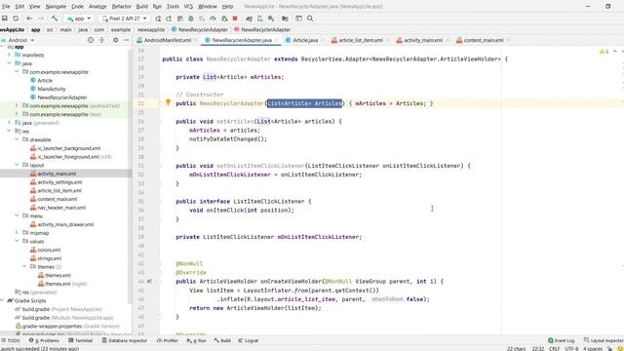The height and width of the screenshot is (351, 624).
Task: Open the SDK Manager icon
Action: [271, 19]
